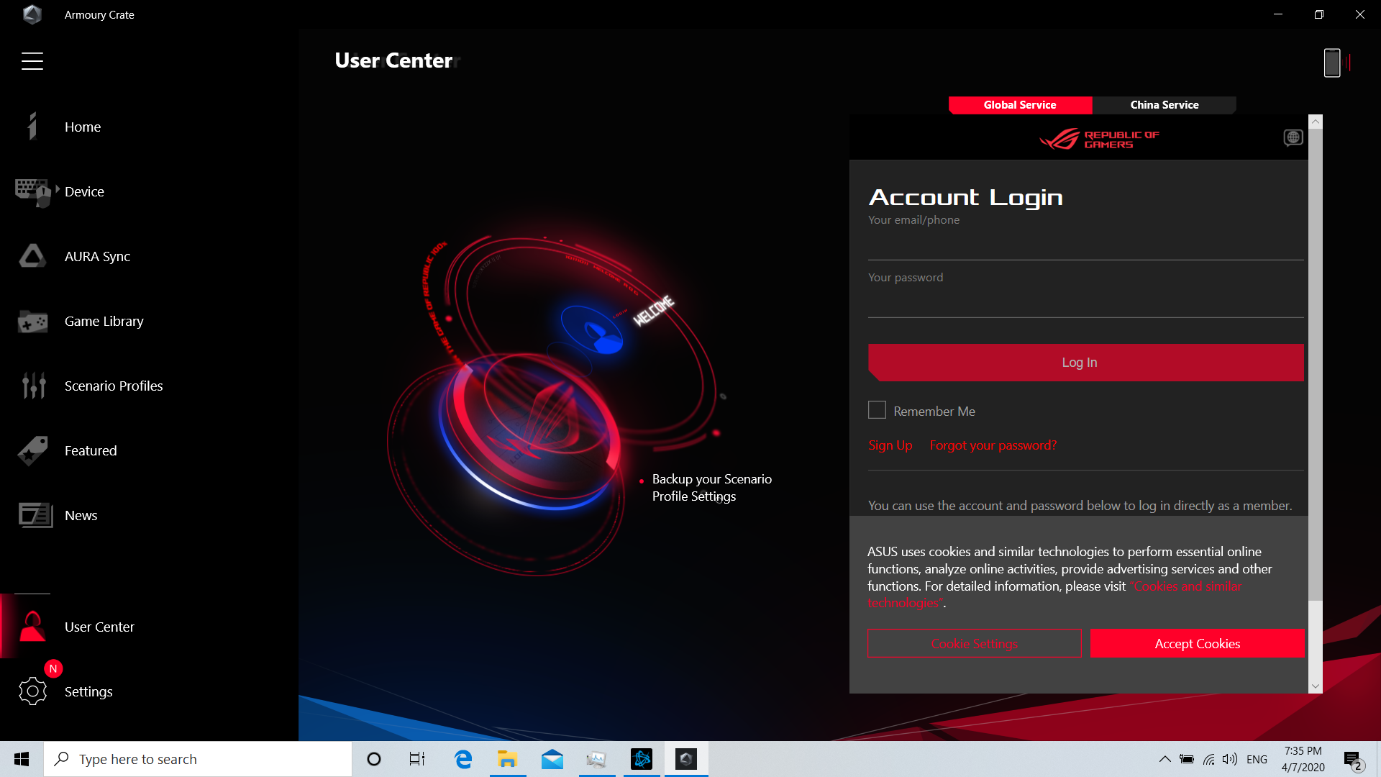Select the Home menu label
The image size is (1381, 777).
click(83, 127)
